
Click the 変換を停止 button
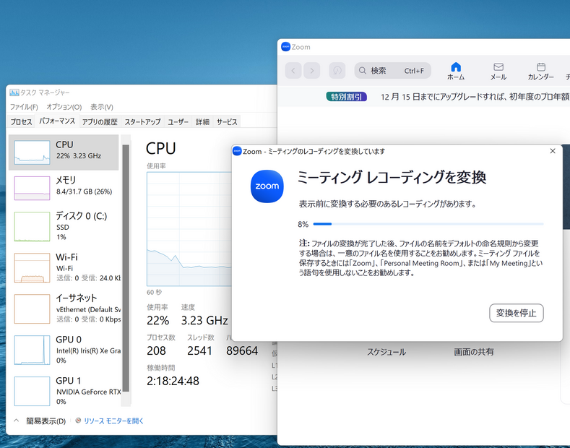pyautogui.click(x=517, y=313)
